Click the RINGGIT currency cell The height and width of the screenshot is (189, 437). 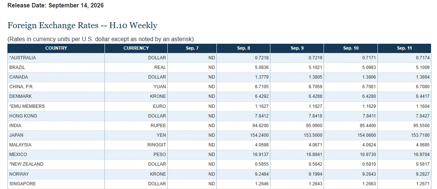136,145
